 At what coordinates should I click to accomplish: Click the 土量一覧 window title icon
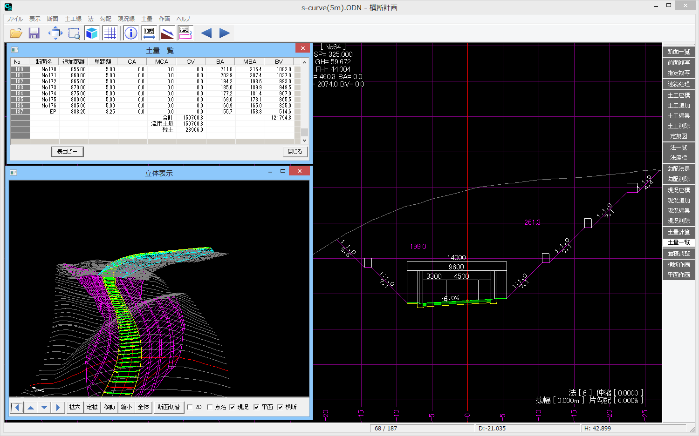14,50
